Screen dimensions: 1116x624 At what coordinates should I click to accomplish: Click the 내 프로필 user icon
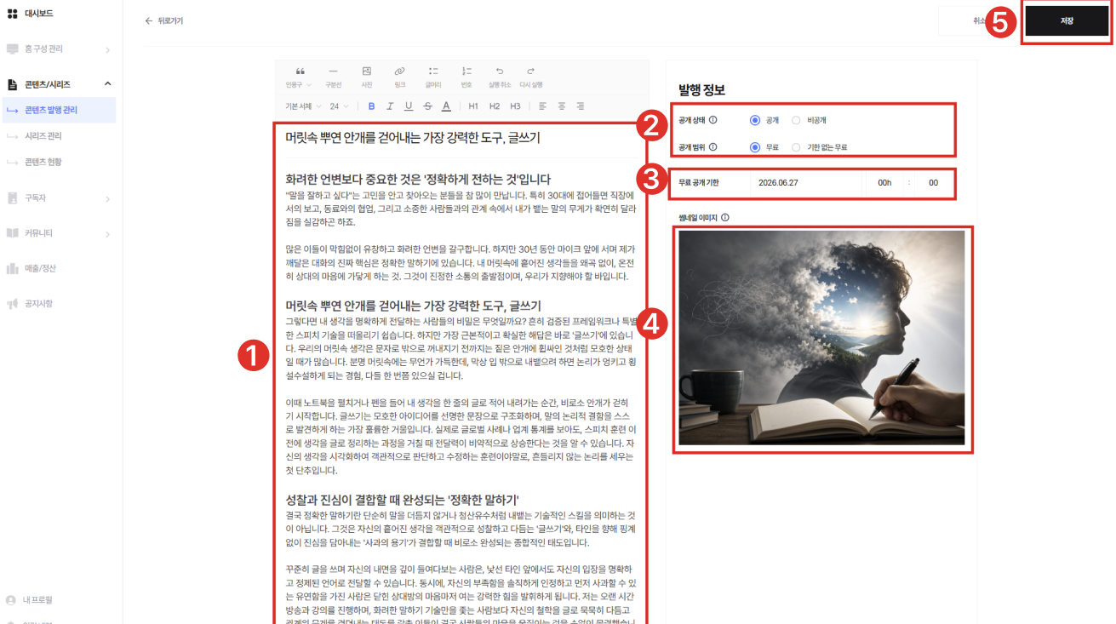(x=11, y=600)
